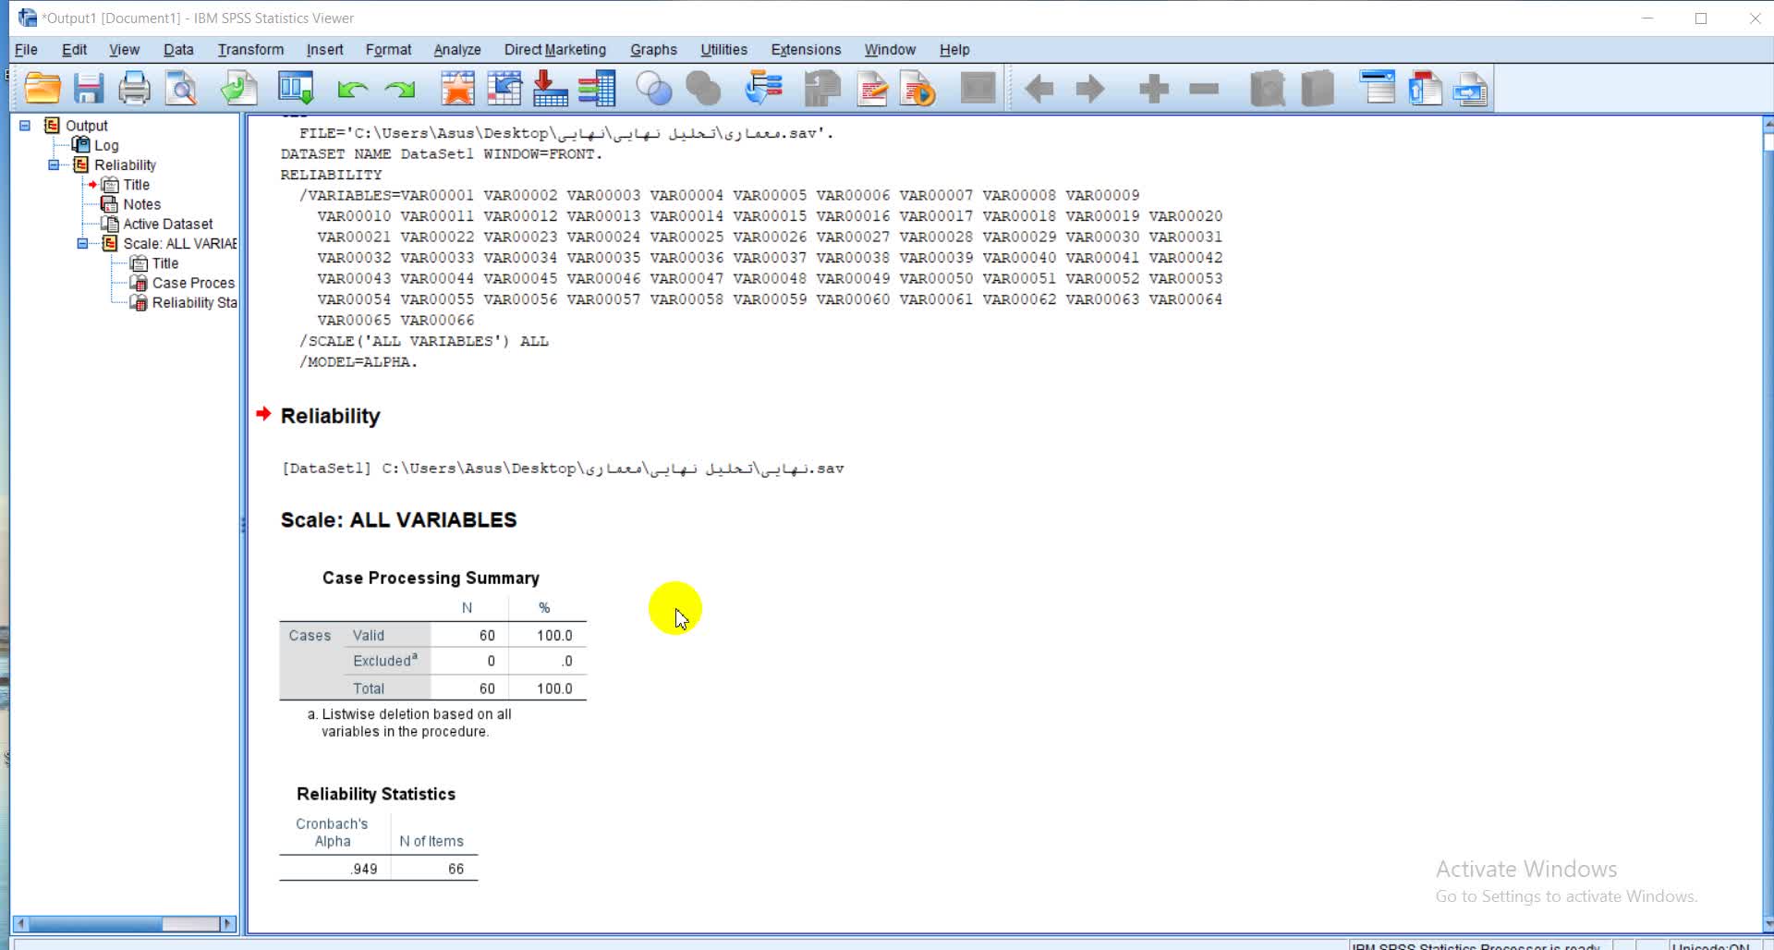Image resolution: width=1774 pixels, height=950 pixels.
Task: Select Notes item in outline tree
Action: click(141, 204)
